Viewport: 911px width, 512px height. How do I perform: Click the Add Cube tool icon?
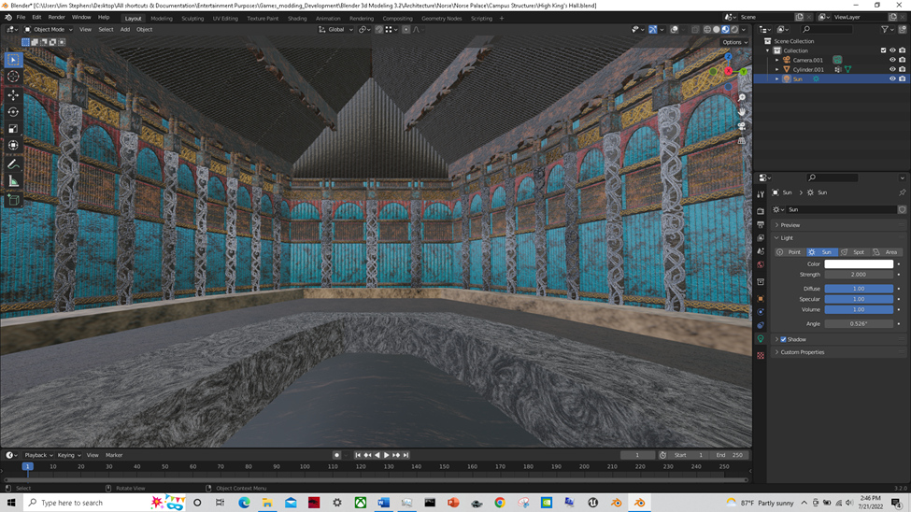(13, 201)
